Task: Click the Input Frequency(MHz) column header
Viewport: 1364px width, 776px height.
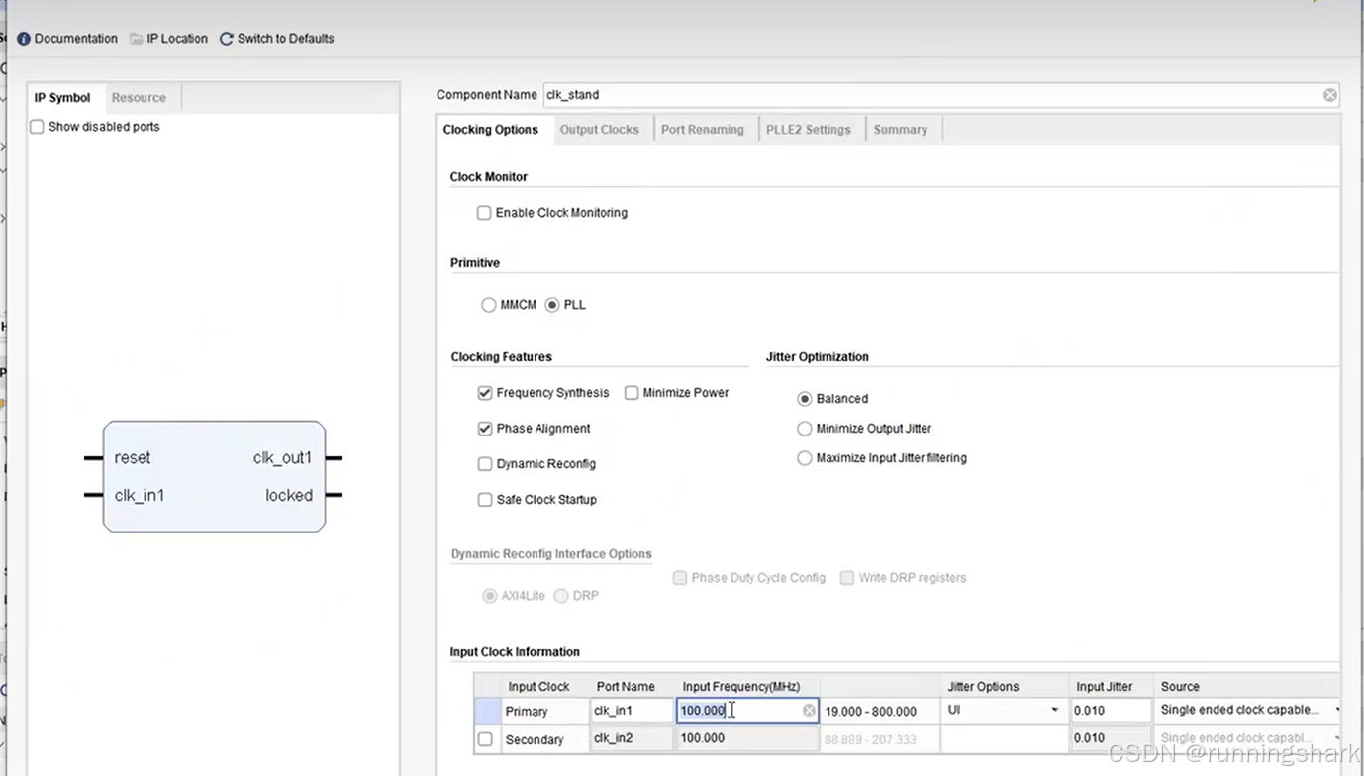Action: click(x=741, y=687)
